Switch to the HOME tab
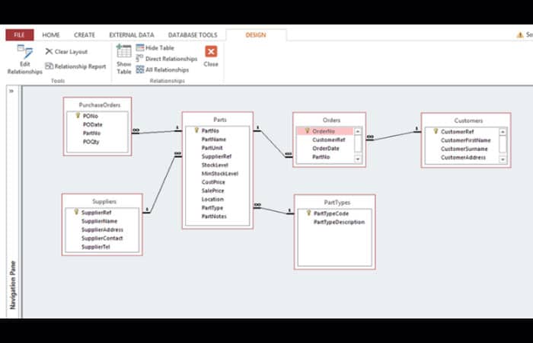This screenshot has height=343, width=533. (51, 35)
